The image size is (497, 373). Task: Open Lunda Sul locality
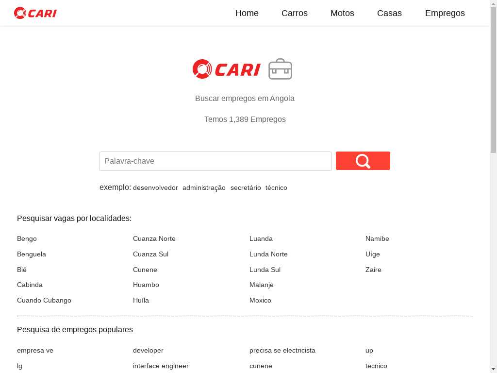(x=265, y=270)
